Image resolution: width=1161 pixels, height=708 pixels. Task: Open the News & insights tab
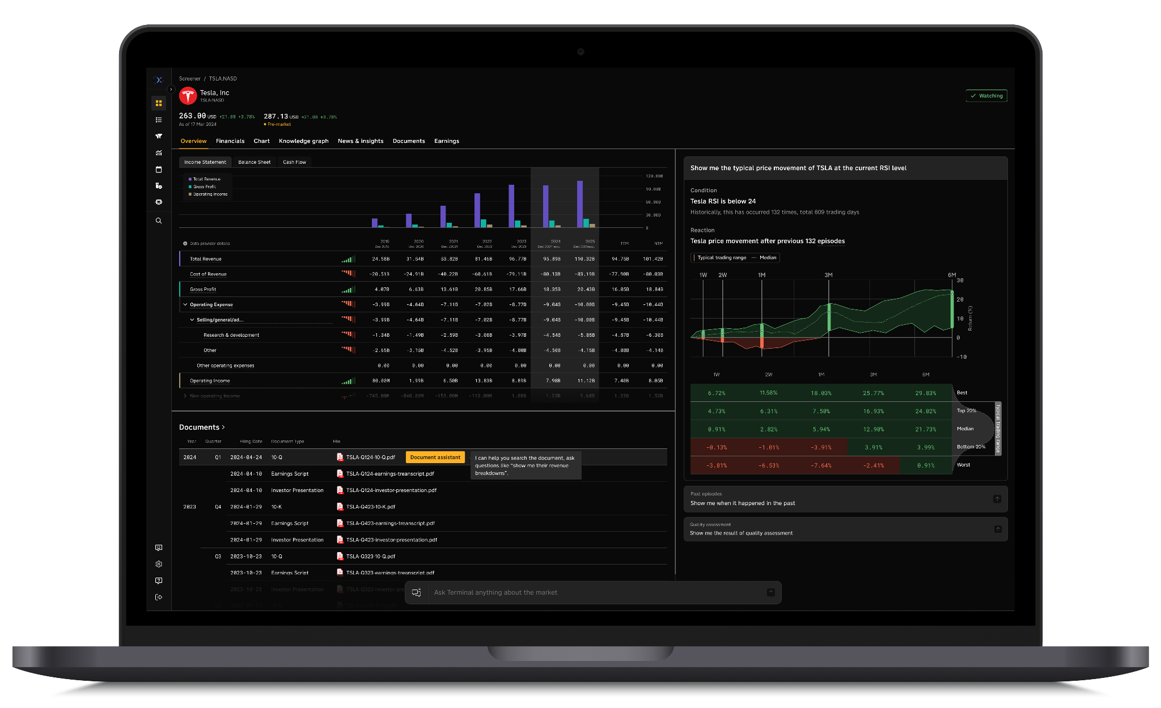tap(361, 141)
